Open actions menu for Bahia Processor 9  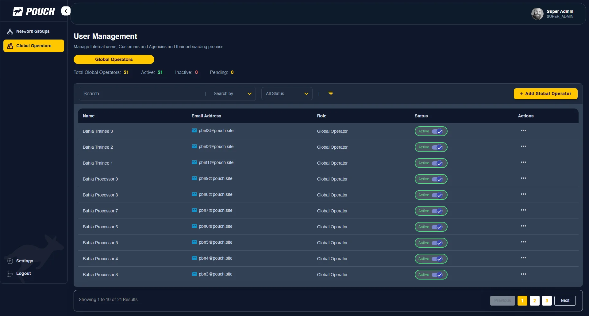coord(523,178)
